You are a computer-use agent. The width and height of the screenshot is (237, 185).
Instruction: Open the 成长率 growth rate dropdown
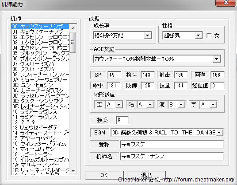pos(147,35)
